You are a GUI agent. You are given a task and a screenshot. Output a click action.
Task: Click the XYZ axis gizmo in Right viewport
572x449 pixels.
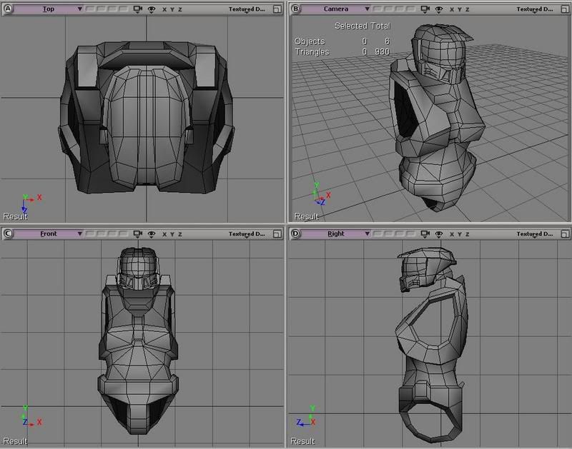[x=307, y=417]
